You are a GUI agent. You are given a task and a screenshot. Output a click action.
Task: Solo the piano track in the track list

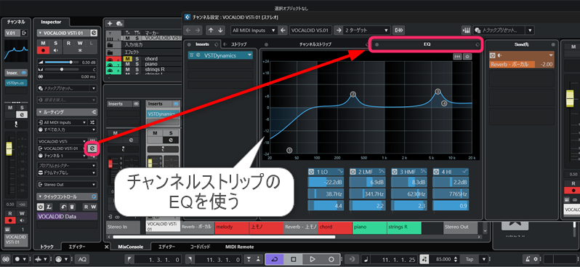tap(137, 64)
